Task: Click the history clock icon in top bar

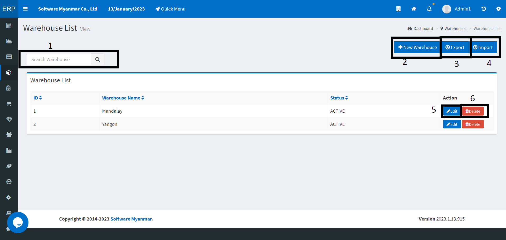Action: (484, 9)
